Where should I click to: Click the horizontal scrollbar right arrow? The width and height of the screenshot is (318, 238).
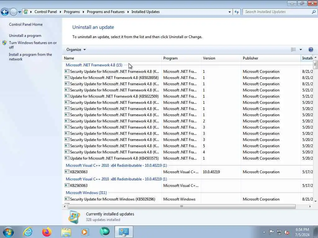click(x=310, y=206)
